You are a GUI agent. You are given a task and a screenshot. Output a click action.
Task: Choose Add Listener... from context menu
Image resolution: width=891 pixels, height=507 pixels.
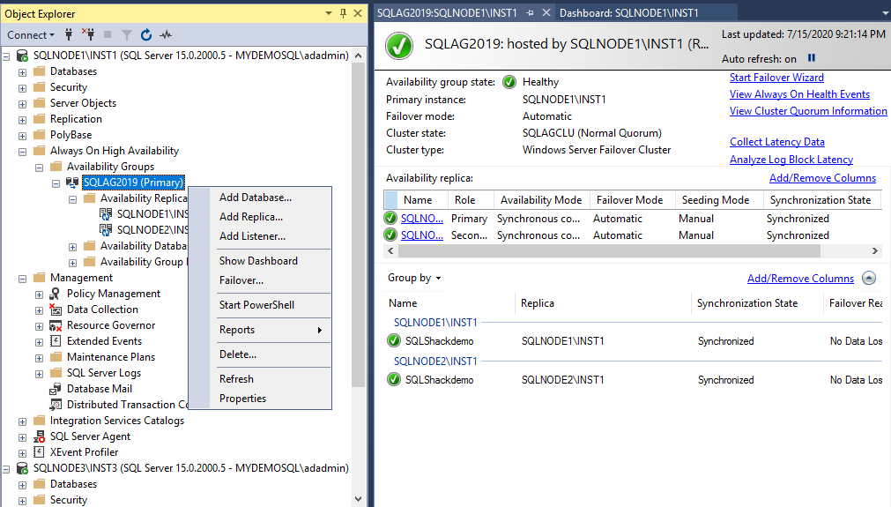click(260, 236)
